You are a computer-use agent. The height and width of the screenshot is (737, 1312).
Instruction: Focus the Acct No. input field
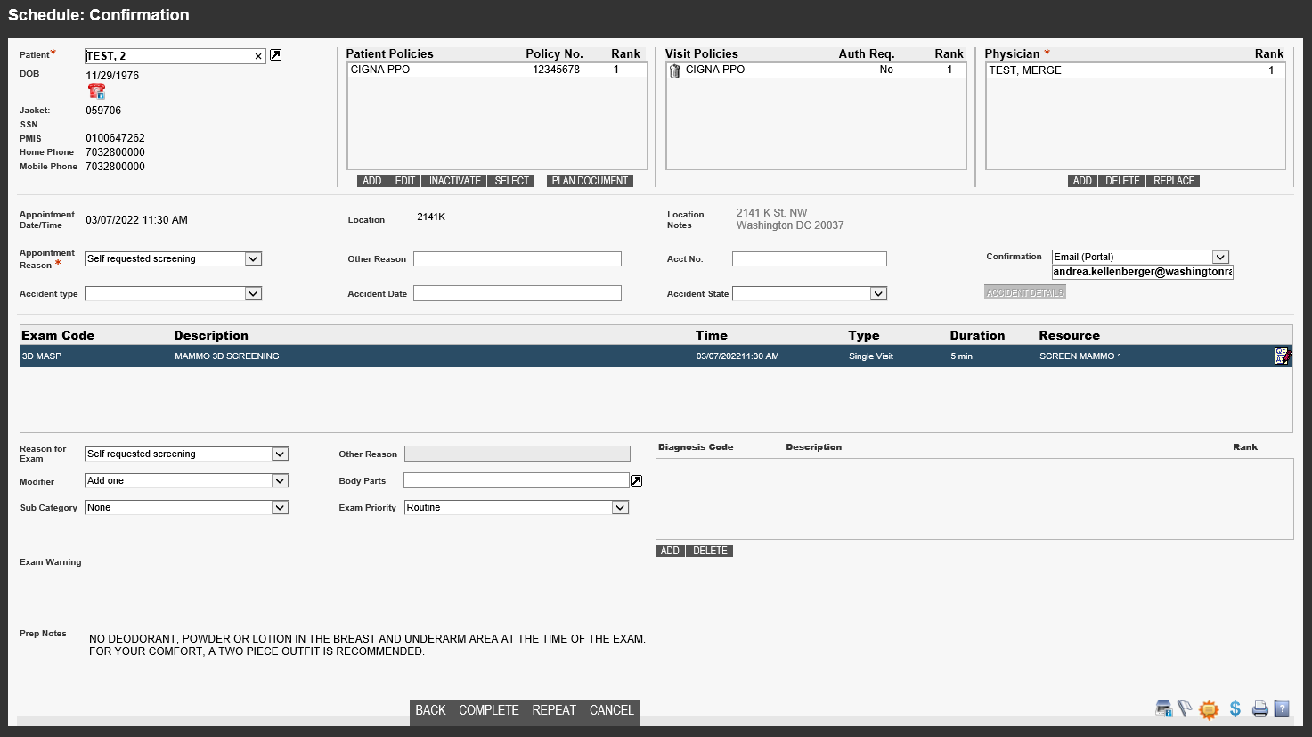click(810, 258)
